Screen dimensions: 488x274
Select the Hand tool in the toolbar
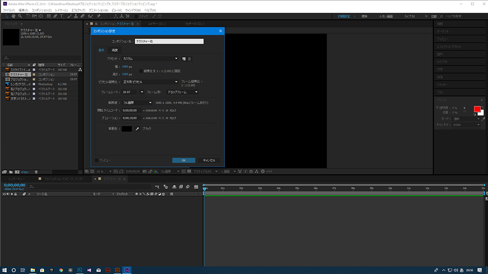pos(13,16)
